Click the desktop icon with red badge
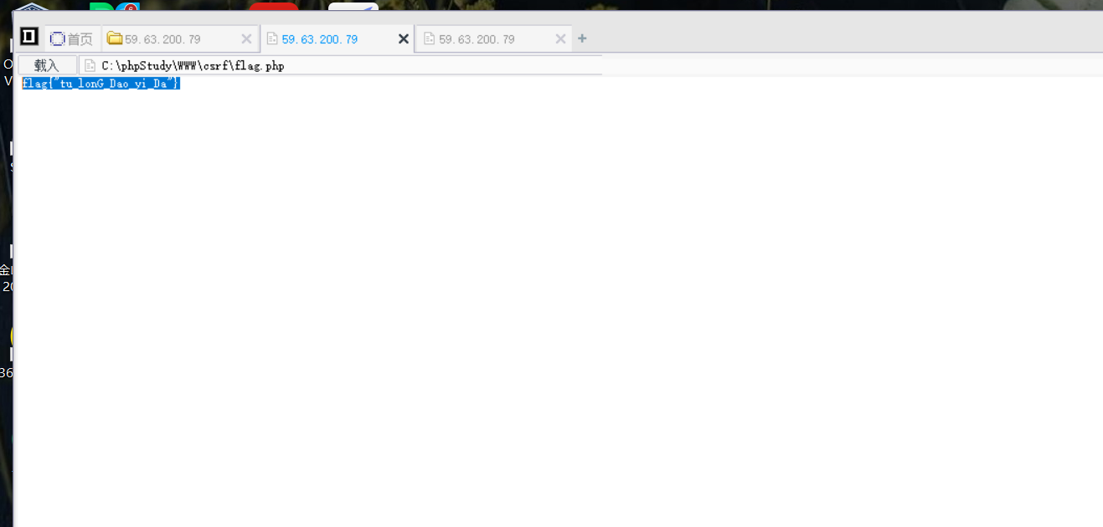 click(x=127, y=6)
